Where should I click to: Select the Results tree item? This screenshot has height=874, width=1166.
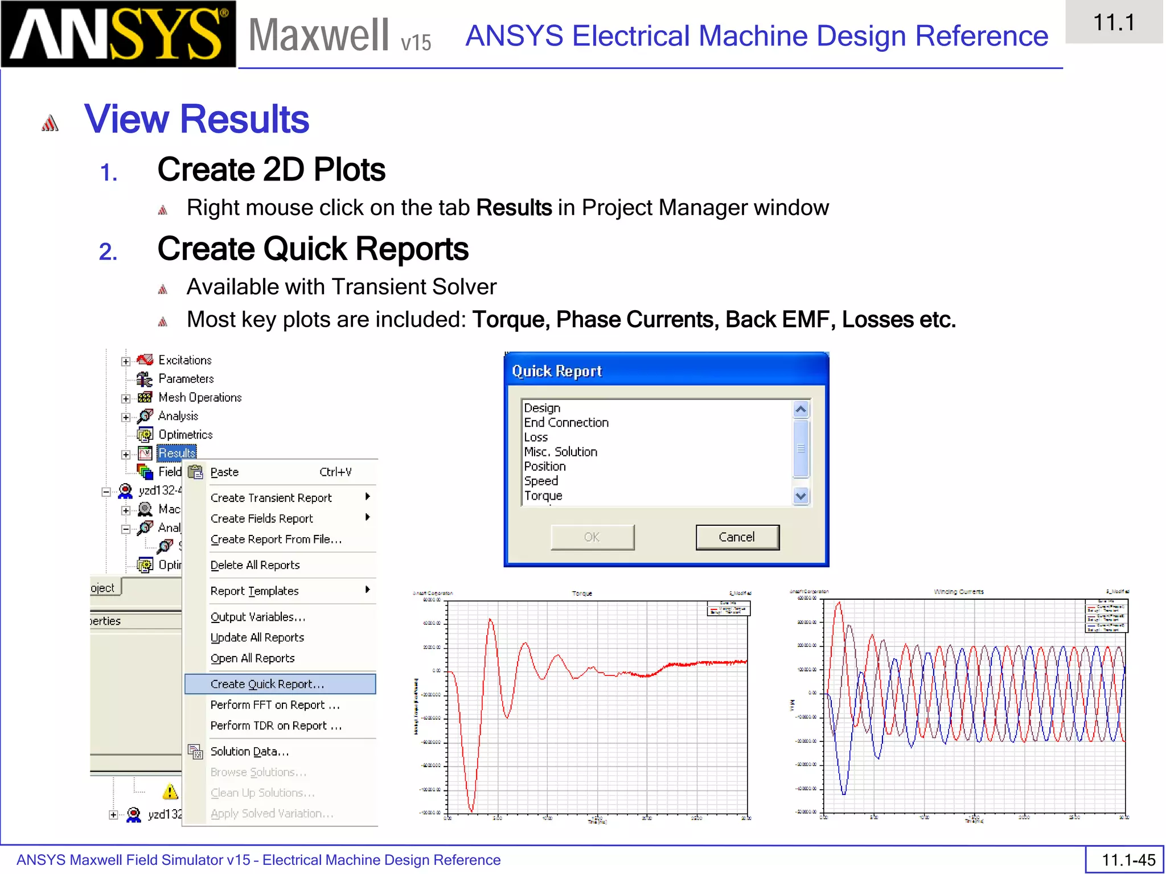click(x=176, y=453)
